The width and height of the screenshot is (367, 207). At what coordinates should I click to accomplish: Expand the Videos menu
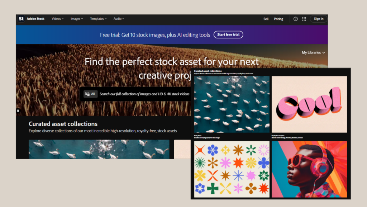pyautogui.click(x=58, y=19)
